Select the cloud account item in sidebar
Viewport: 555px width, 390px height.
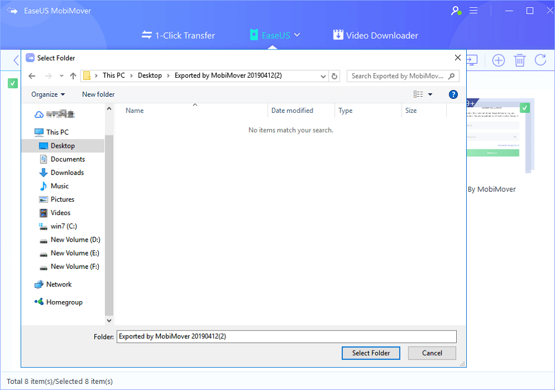click(x=55, y=114)
